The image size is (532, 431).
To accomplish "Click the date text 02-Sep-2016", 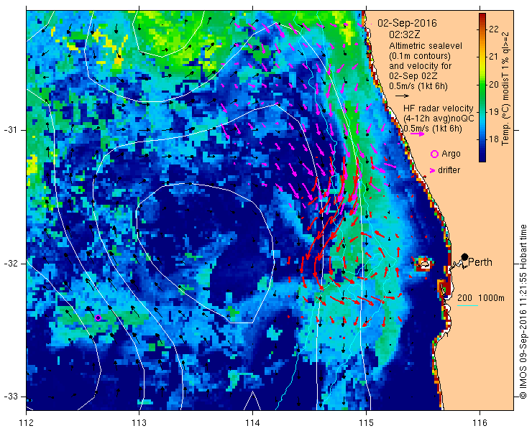I will coord(407,23).
